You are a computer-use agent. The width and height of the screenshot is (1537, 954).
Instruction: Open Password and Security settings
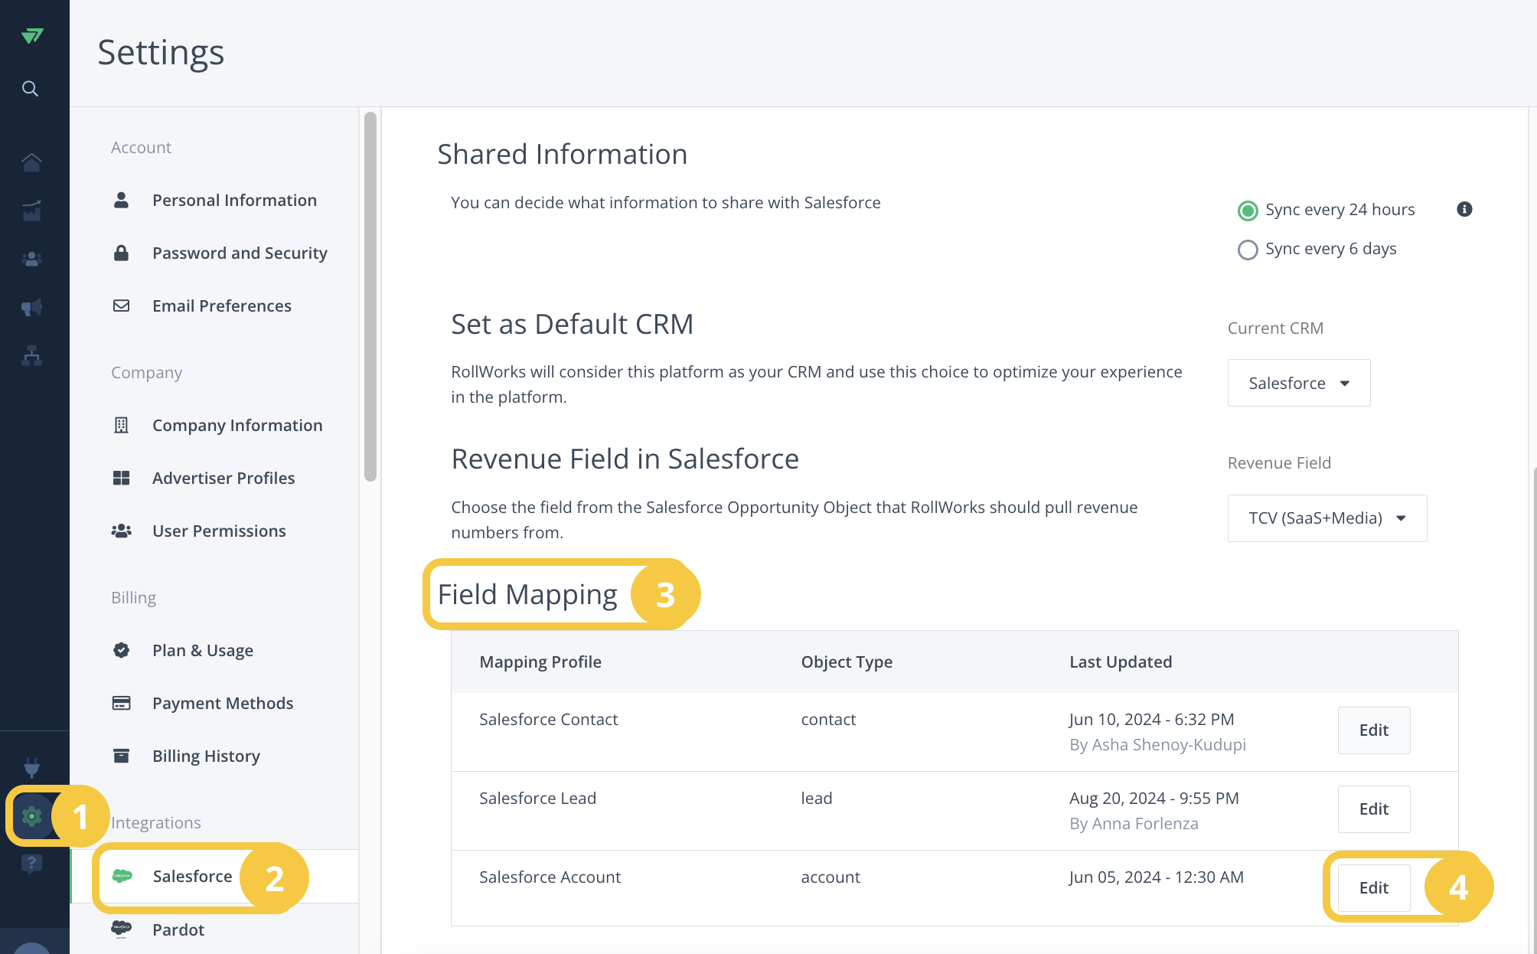[240, 253]
